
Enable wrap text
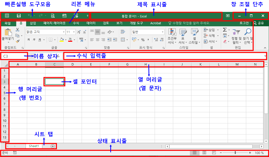pyautogui.click(x=123, y=32)
